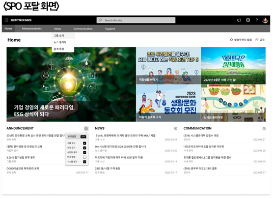Uncheck the last checkbox in view settings
273x198 pixels.
(85, 162)
